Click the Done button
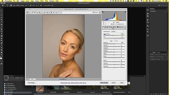This screenshot has height=95, width=169. 122,83
